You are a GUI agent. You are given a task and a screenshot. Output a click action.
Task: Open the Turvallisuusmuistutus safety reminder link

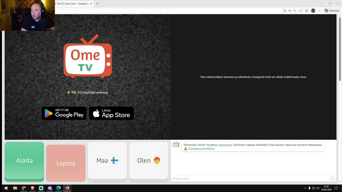pyautogui.click(x=201, y=149)
